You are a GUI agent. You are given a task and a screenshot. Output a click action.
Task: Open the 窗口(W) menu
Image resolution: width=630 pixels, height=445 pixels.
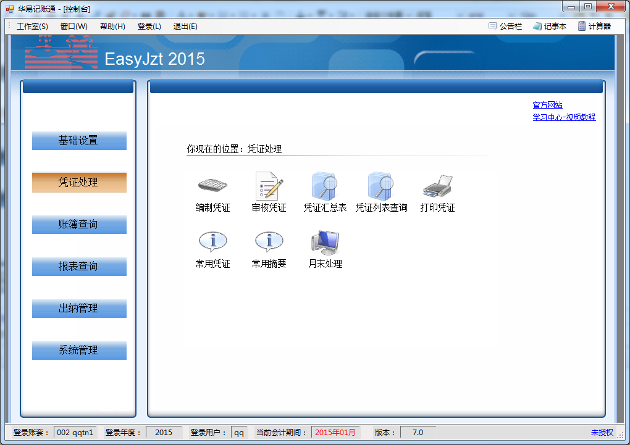click(74, 27)
